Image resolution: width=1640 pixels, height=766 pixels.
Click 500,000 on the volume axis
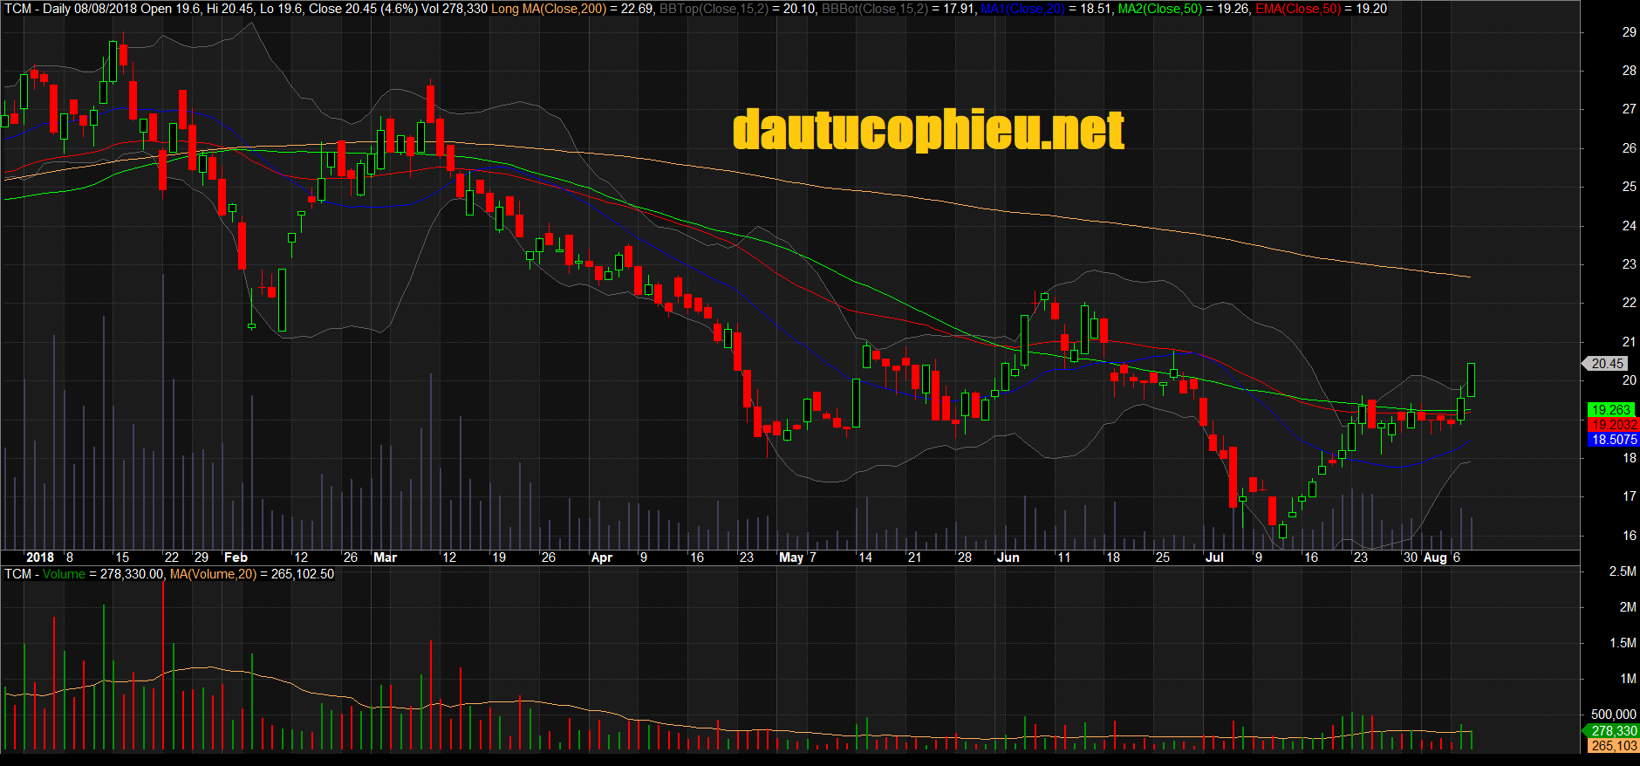1614,715
